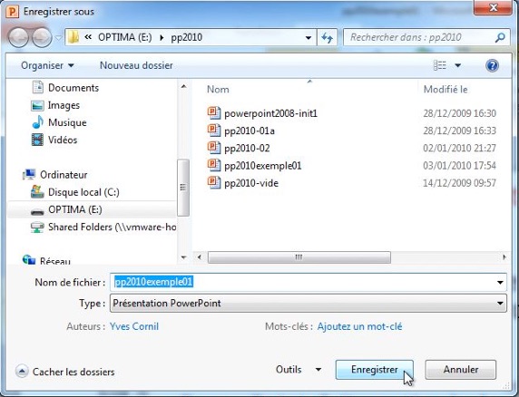
Task: Click the Ajoutez un mot-clé field
Action: (x=359, y=326)
